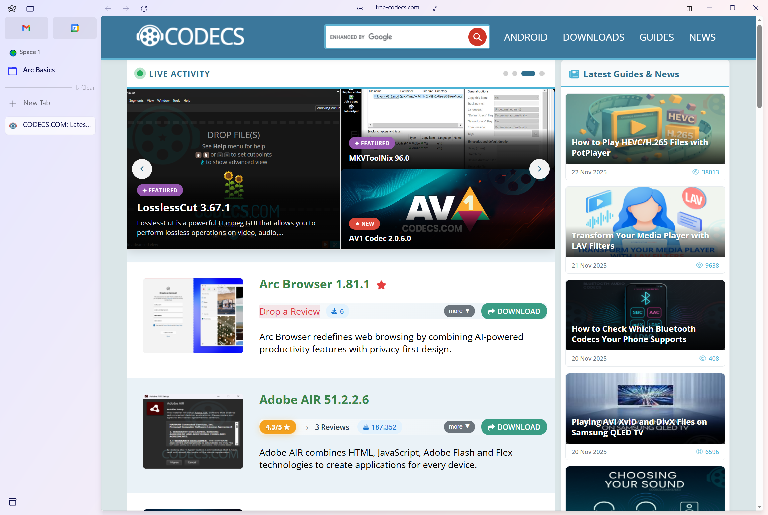Copy link icon beside the address
This screenshot has height=515, width=768.
(360, 8)
